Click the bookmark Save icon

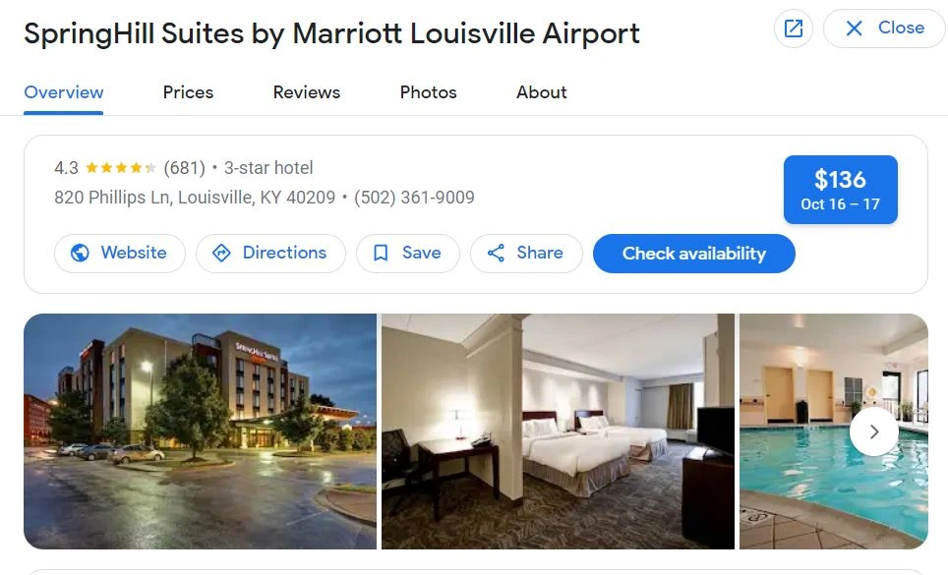point(381,253)
